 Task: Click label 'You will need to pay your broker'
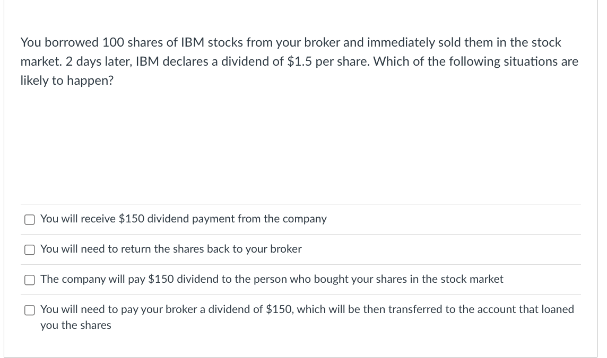point(307,309)
